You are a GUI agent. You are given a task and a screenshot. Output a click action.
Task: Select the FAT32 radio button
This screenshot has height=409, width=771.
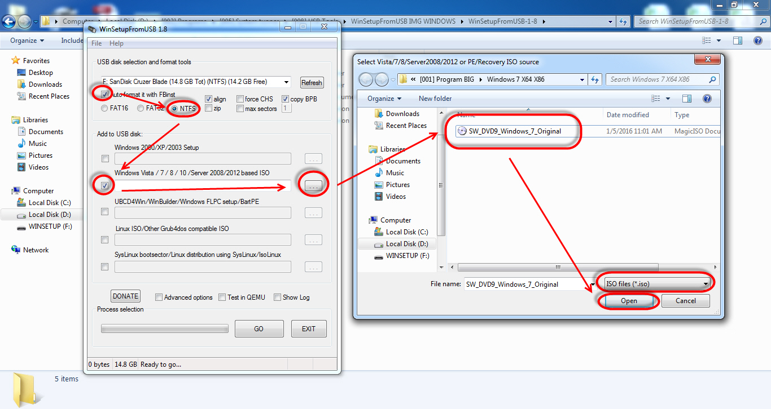(x=140, y=109)
